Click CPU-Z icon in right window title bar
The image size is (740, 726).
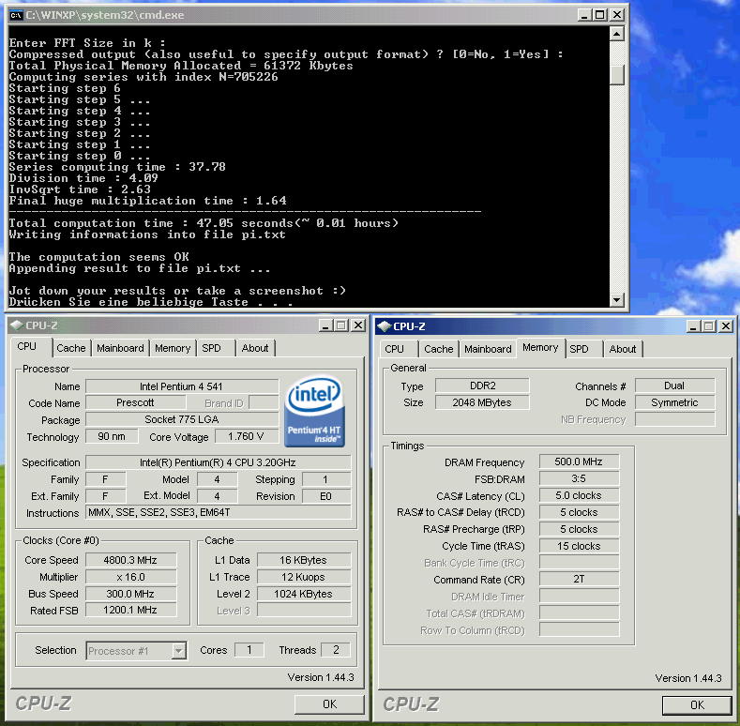click(385, 326)
